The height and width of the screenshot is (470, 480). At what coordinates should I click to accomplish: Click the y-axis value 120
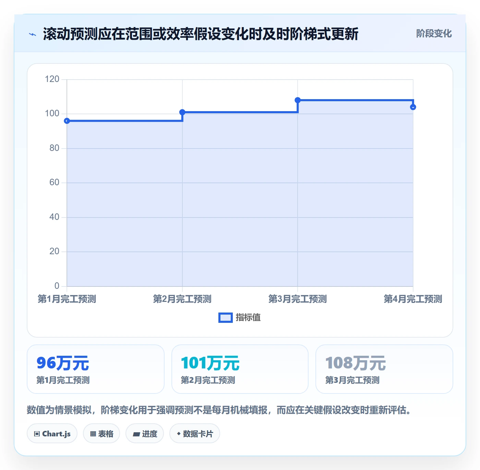pyautogui.click(x=52, y=79)
